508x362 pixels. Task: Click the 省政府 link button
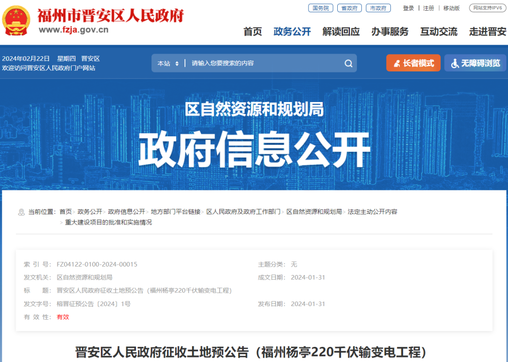tap(349, 8)
